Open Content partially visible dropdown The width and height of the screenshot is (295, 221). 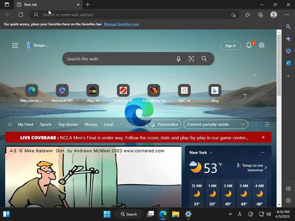point(216,124)
